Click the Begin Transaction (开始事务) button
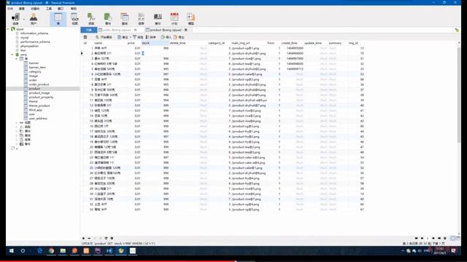The height and width of the screenshot is (262, 467). (104, 37)
